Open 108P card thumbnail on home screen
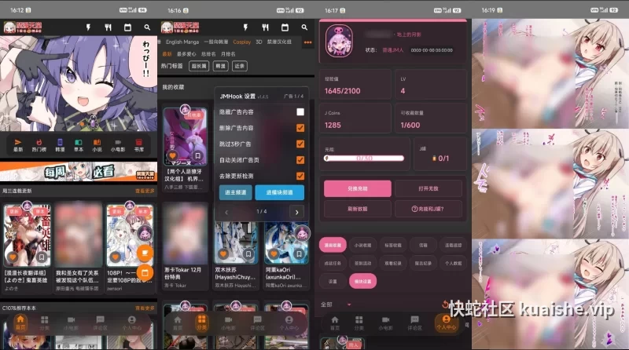This screenshot has width=629, height=350. click(130, 235)
